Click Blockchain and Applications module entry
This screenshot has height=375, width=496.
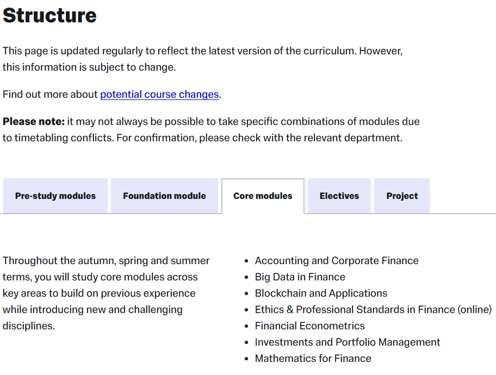click(321, 293)
